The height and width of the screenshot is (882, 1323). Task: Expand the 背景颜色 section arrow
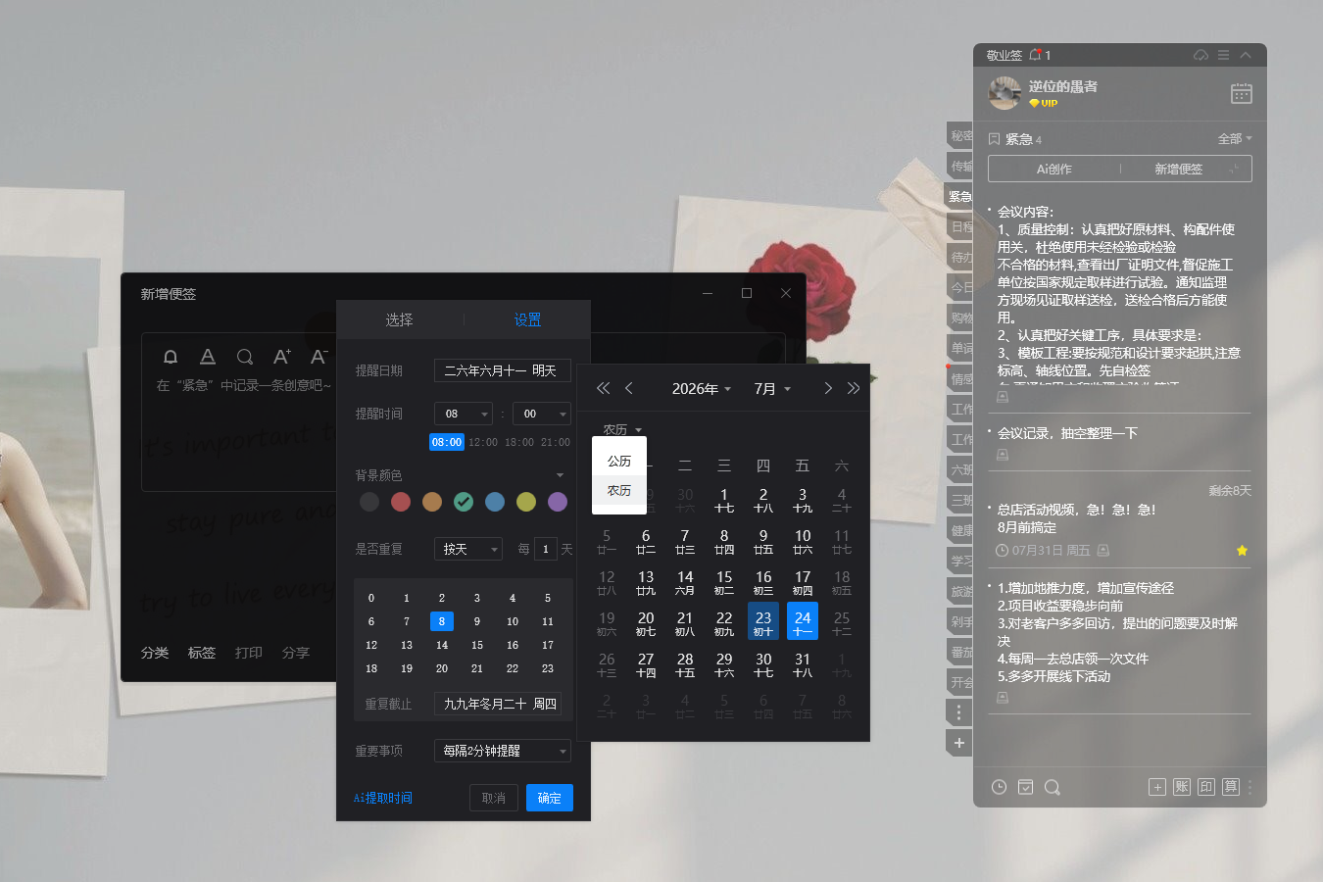coord(560,475)
